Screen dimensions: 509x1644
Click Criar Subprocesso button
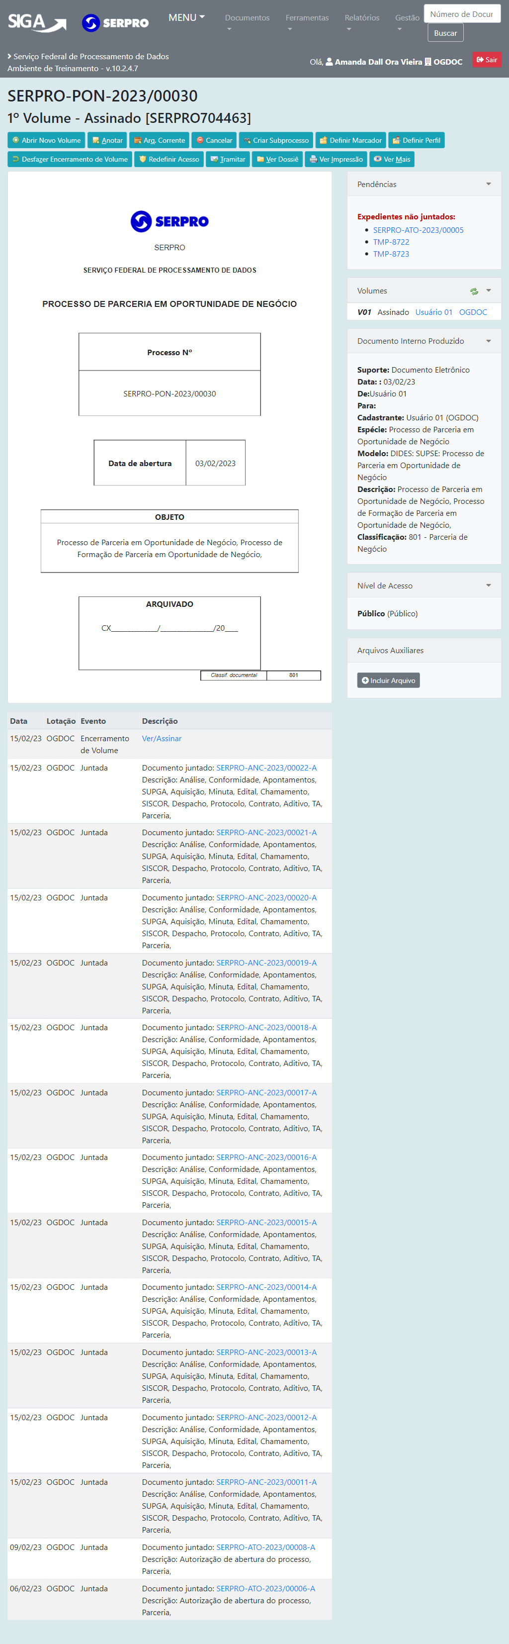(275, 140)
